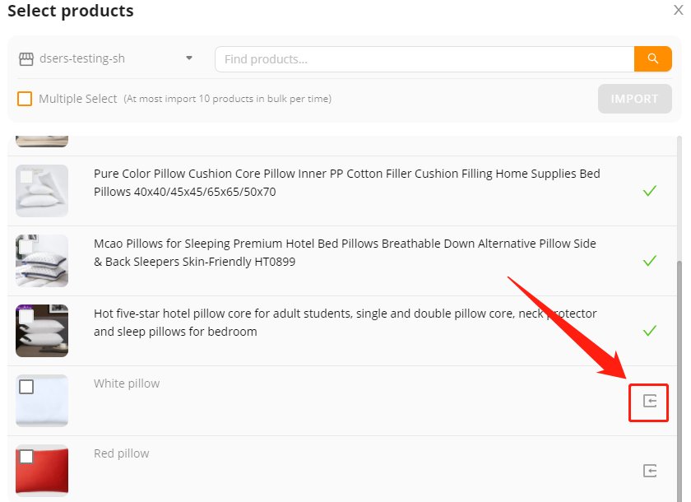This screenshot has width=691, height=502.
Task: Tick checkbox on Mcao Pillows thumbnail
Action: (26, 247)
